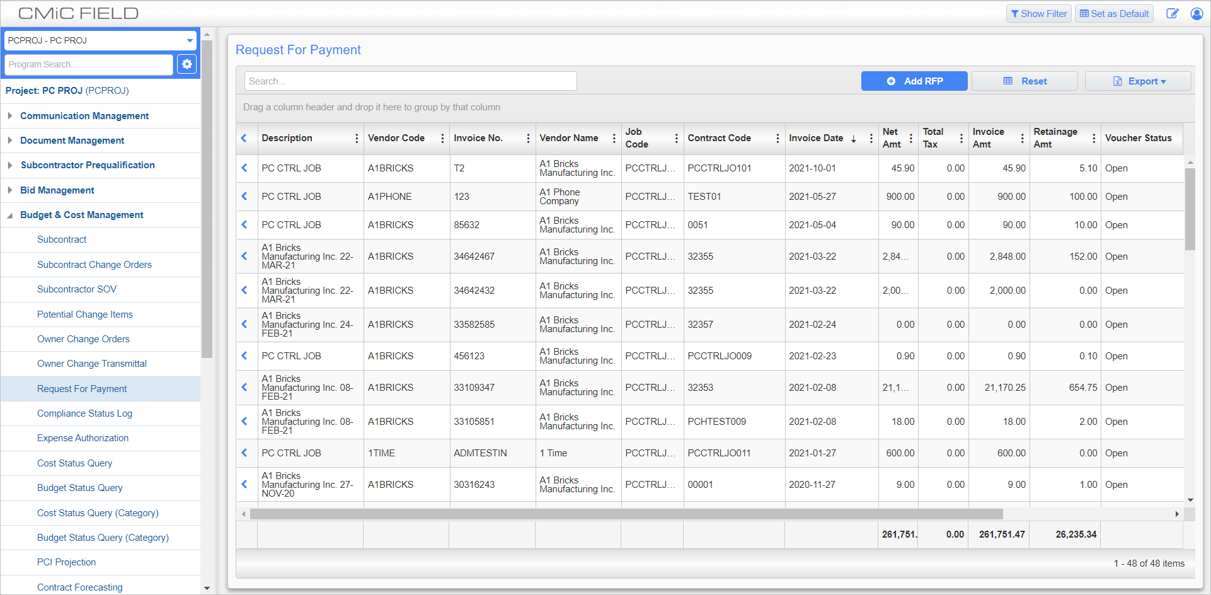Click the edit pencil icon in header
Viewport: 1211px width, 595px height.
pyautogui.click(x=1172, y=13)
